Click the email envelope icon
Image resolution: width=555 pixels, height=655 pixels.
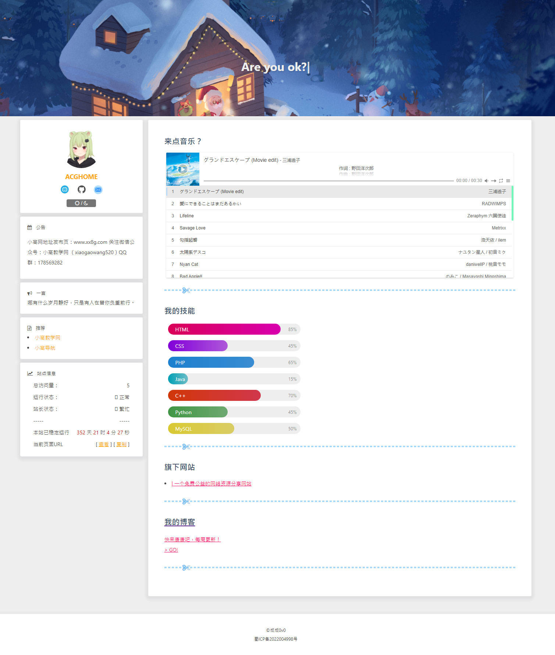(x=98, y=189)
